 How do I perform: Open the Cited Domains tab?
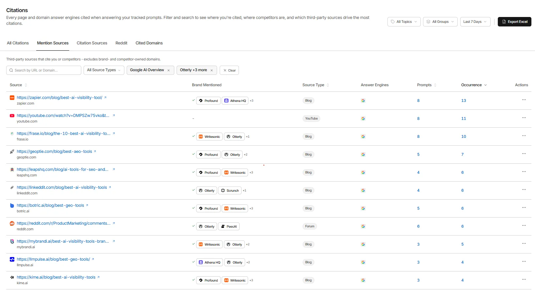[x=149, y=43]
